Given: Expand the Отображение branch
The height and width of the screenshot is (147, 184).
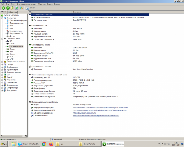Looking at the screenshot, I should coord(2,67).
